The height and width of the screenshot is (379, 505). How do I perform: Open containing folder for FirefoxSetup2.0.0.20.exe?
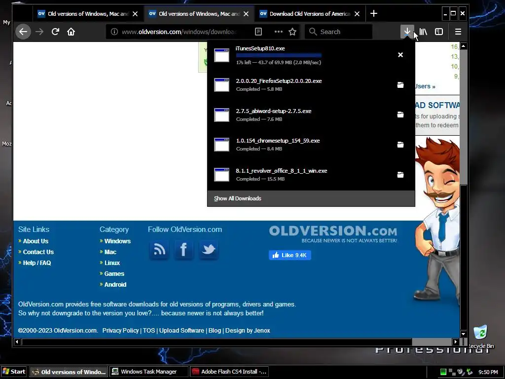(x=400, y=85)
